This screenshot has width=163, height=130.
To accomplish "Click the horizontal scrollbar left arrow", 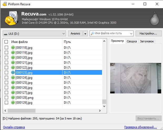I will [x=5, y=111].
